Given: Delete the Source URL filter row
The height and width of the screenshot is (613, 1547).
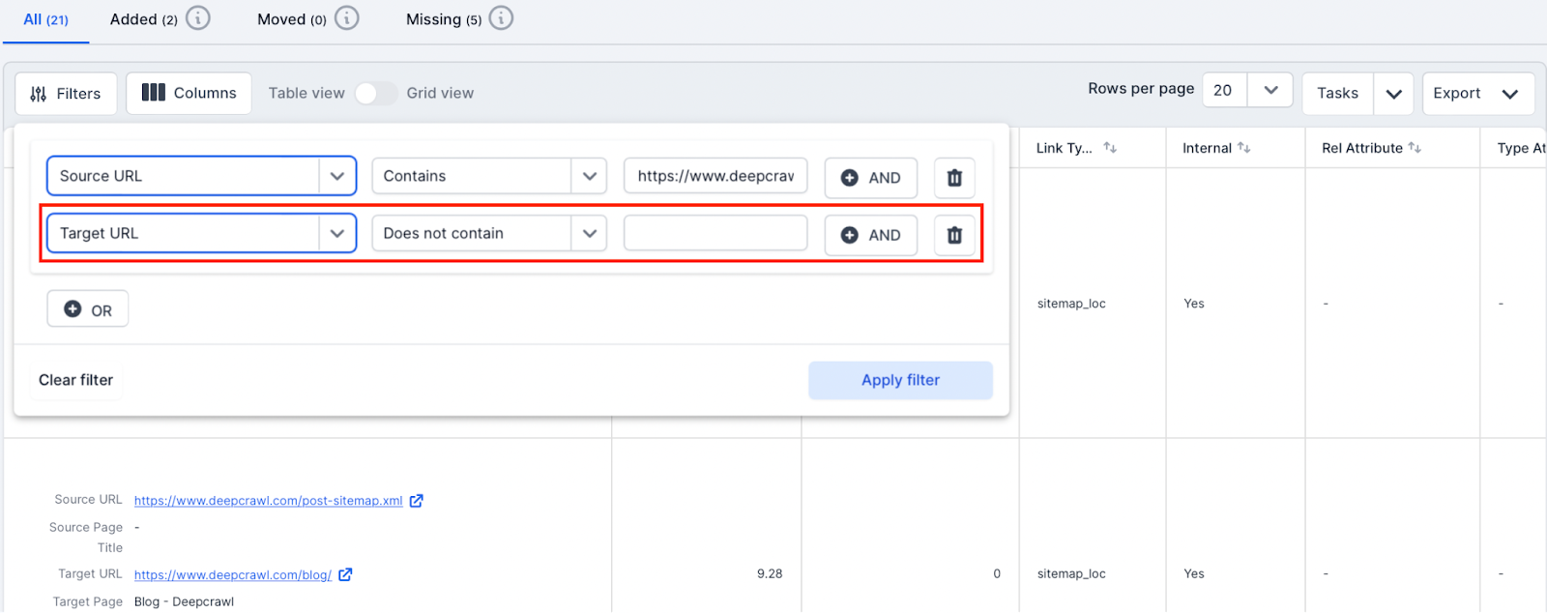Looking at the screenshot, I should coord(954,178).
